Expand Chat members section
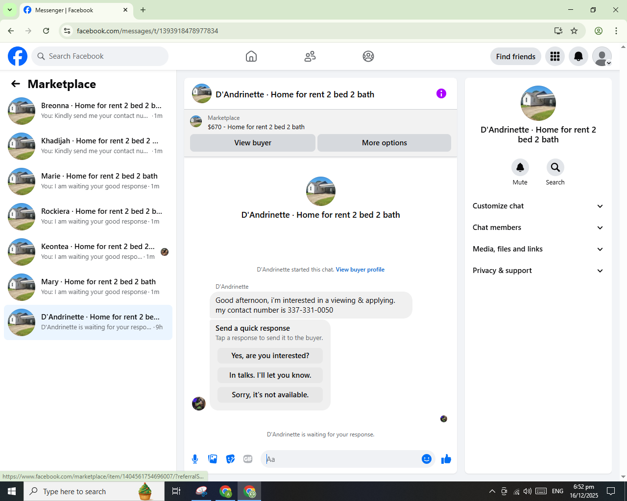Image resolution: width=627 pixels, height=501 pixels. click(x=538, y=228)
